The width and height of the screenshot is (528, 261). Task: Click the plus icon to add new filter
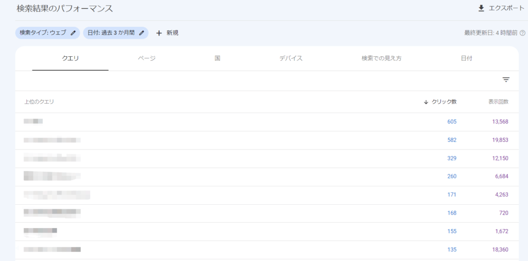[159, 33]
